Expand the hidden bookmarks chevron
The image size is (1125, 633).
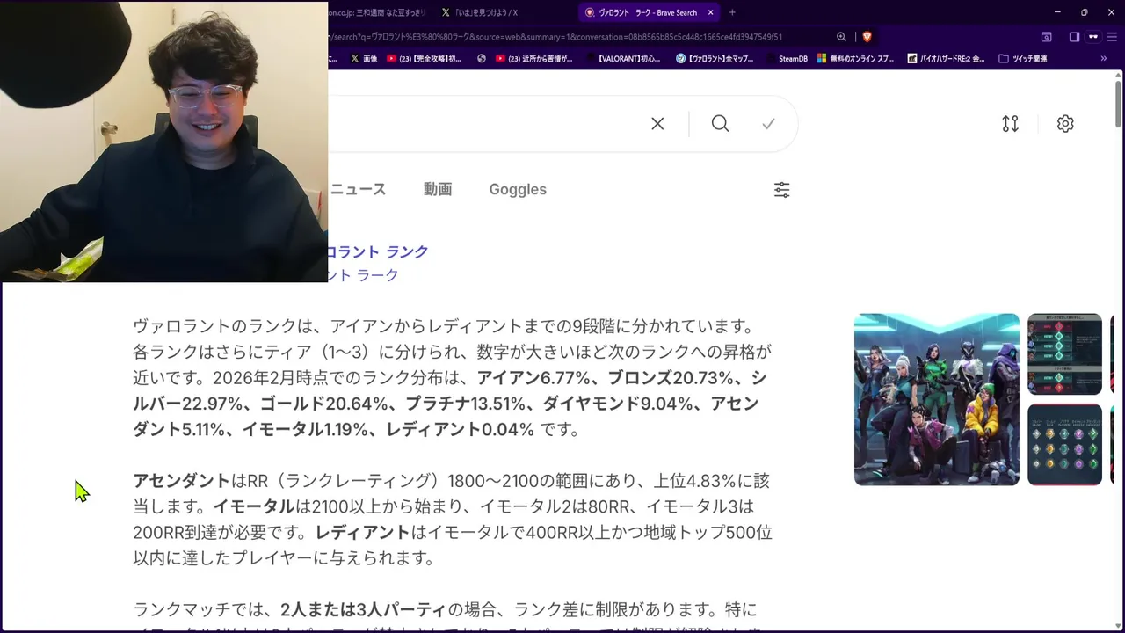(1103, 59)
